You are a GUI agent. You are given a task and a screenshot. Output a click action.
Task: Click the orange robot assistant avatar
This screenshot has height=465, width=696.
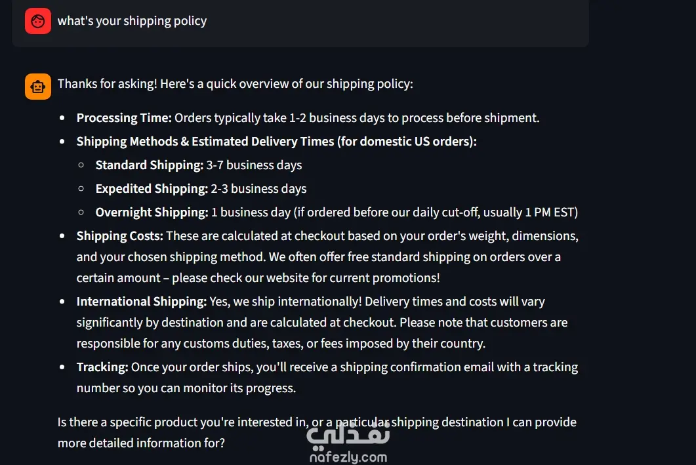[38, 87]
